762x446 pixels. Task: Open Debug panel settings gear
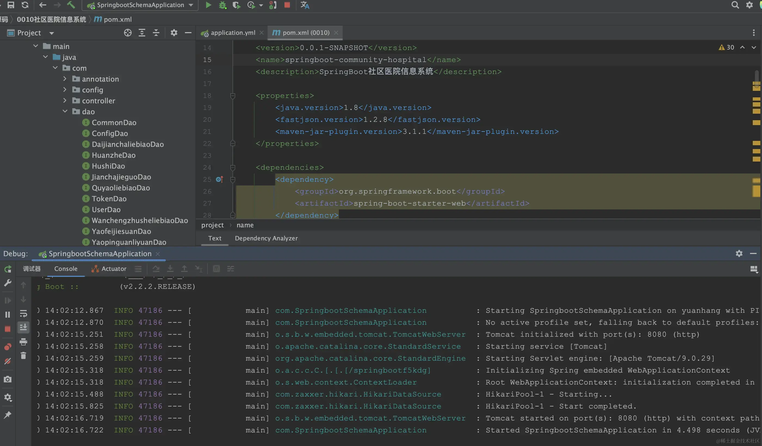[739, 253]
